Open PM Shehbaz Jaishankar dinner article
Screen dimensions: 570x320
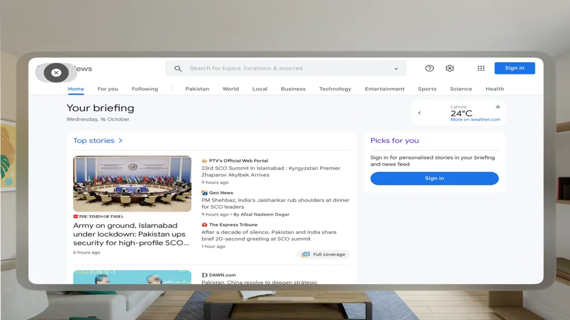pyautogui.click(x=276, y=203)
